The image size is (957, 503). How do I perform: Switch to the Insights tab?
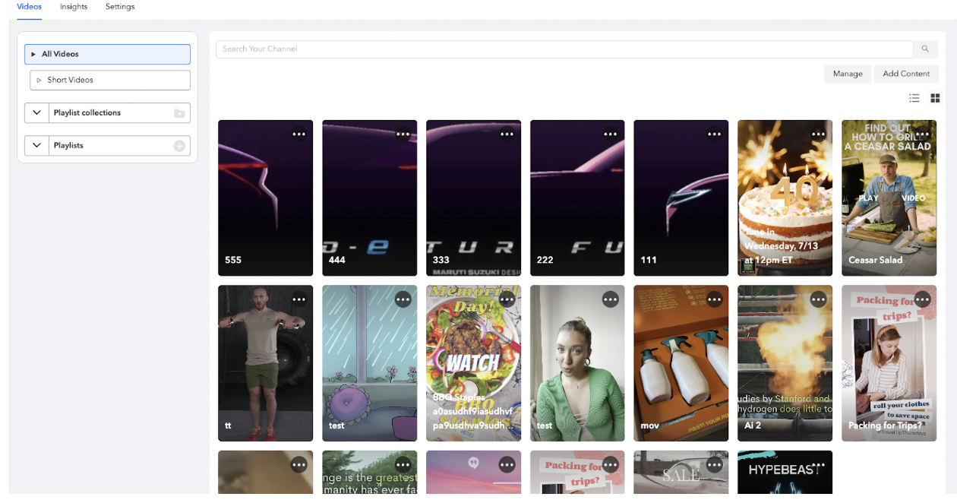pyautogui.click(x=74, y=7)
